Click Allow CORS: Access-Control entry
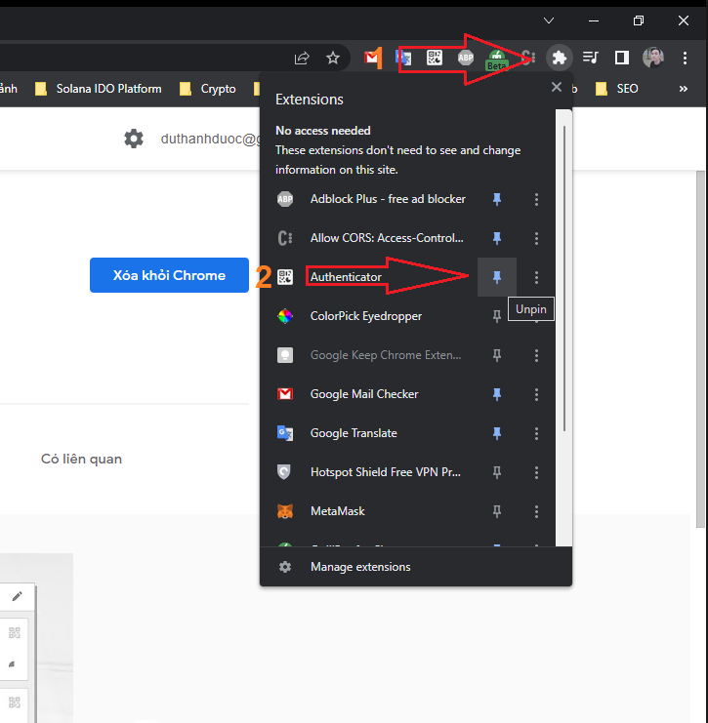708x723 pixels. click(x=372, y=238)
